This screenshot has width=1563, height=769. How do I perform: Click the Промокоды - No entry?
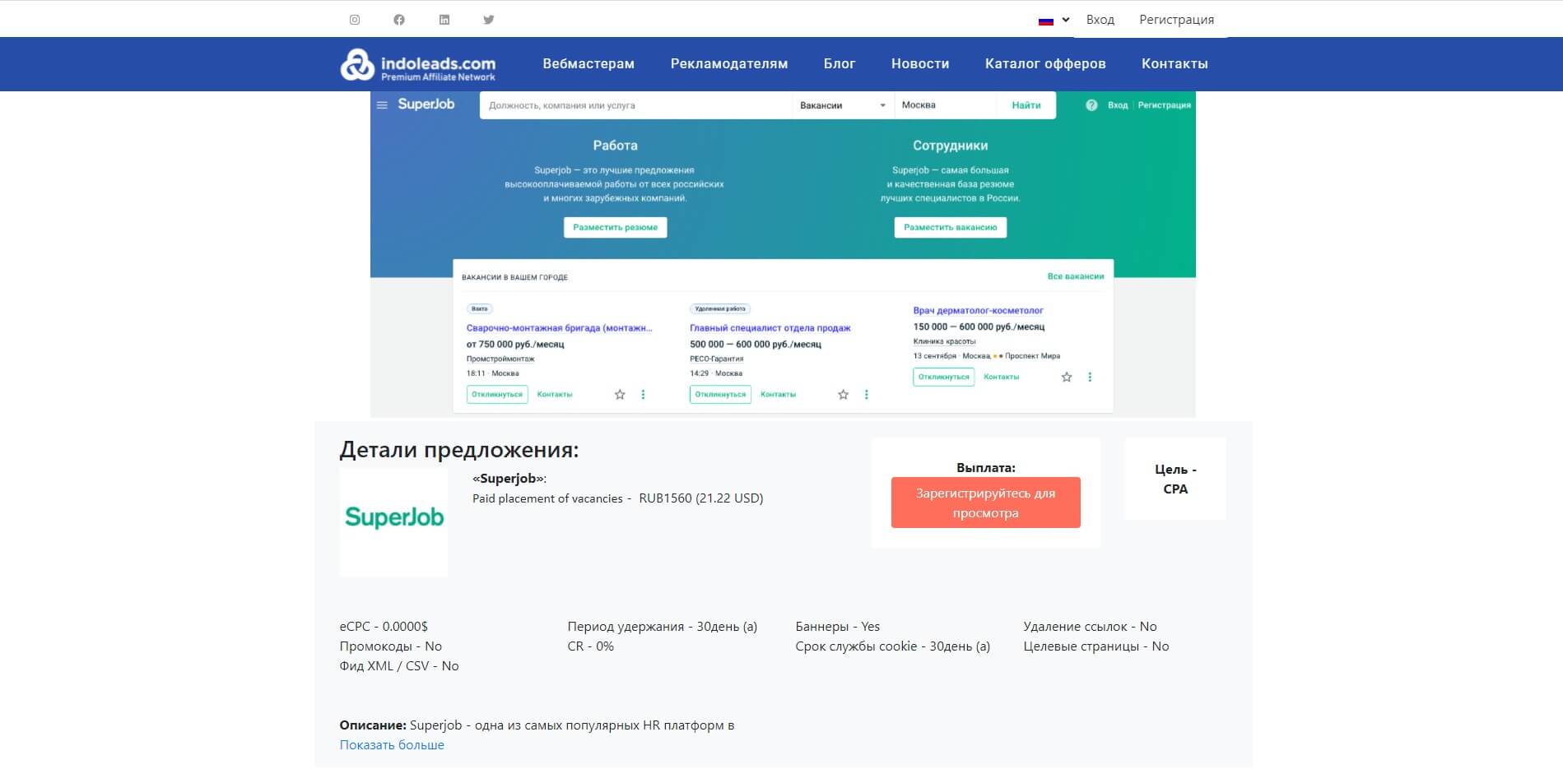(391, 646)
